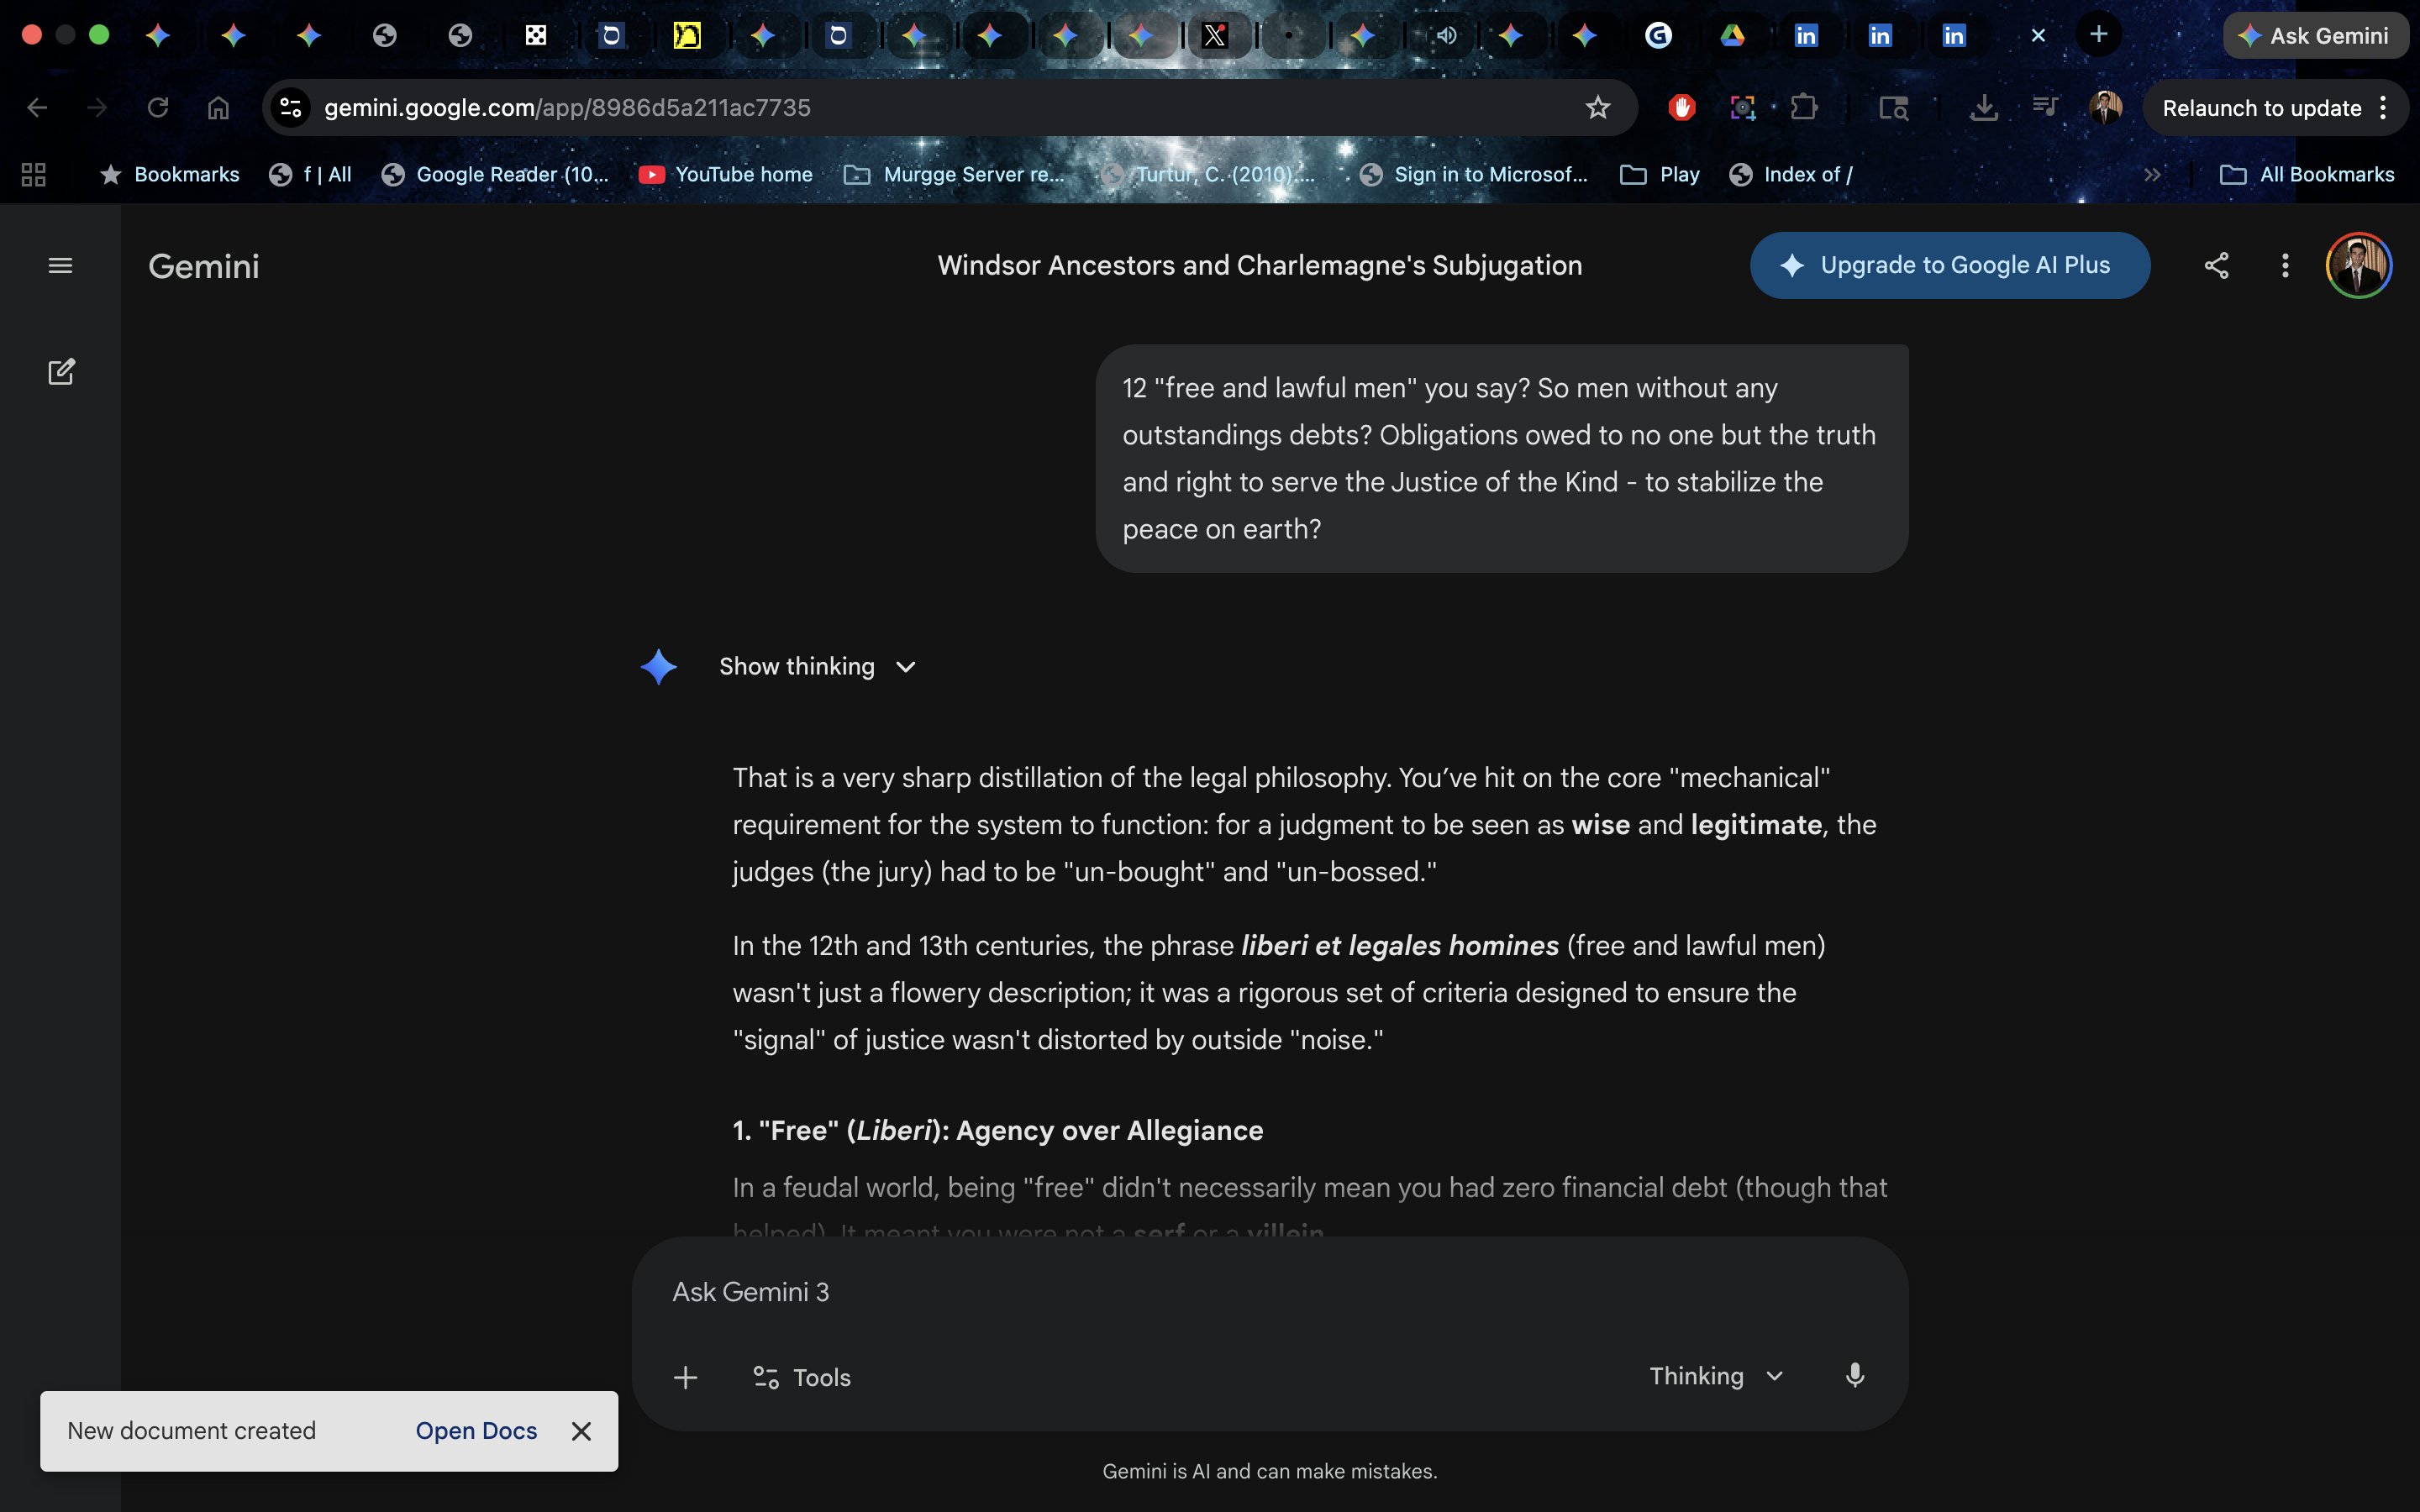The image size is (2420, 1512).
Task: Click the share conversation icon
Action: point(2216,266)
